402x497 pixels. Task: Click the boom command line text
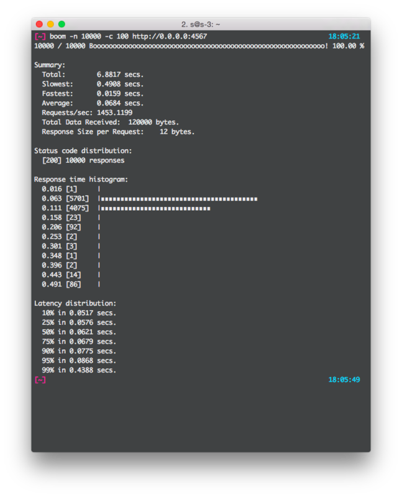pyautogui.click(x=128, y=37)
